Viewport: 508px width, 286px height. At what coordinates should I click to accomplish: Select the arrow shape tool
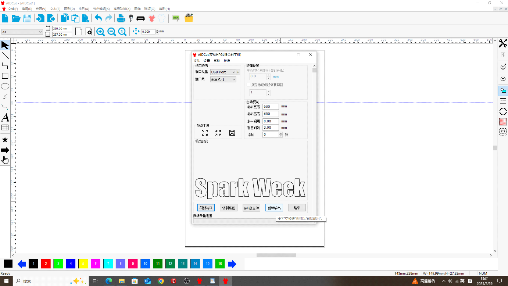coord(5,150)
